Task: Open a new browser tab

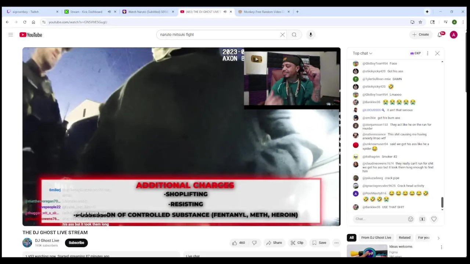Action: [297, 12]
